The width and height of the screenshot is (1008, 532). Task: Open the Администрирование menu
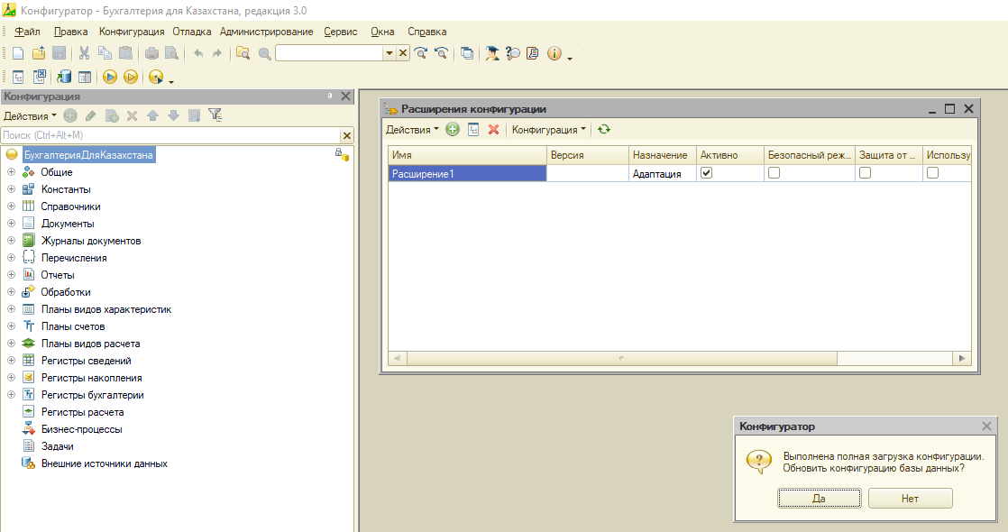266,32
